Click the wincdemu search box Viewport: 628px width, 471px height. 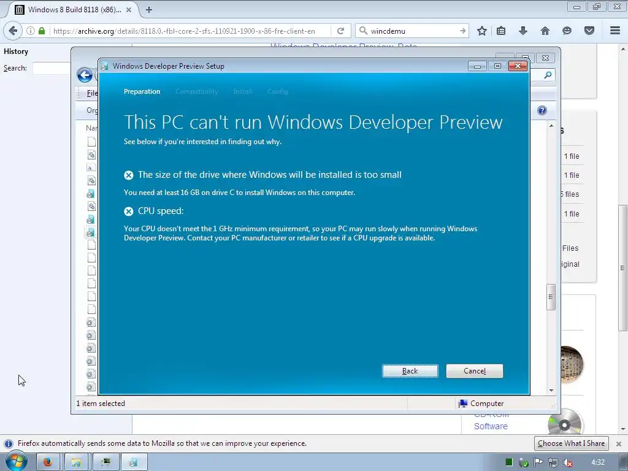[412, 31]
